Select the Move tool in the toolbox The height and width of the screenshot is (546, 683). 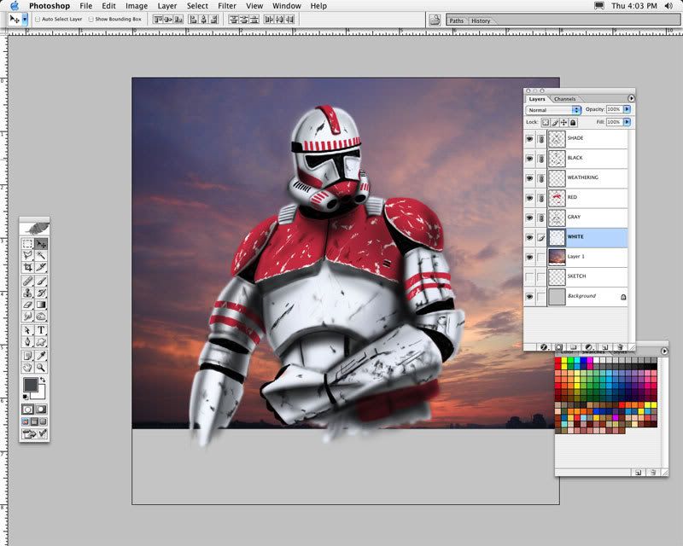coord(41,244)
